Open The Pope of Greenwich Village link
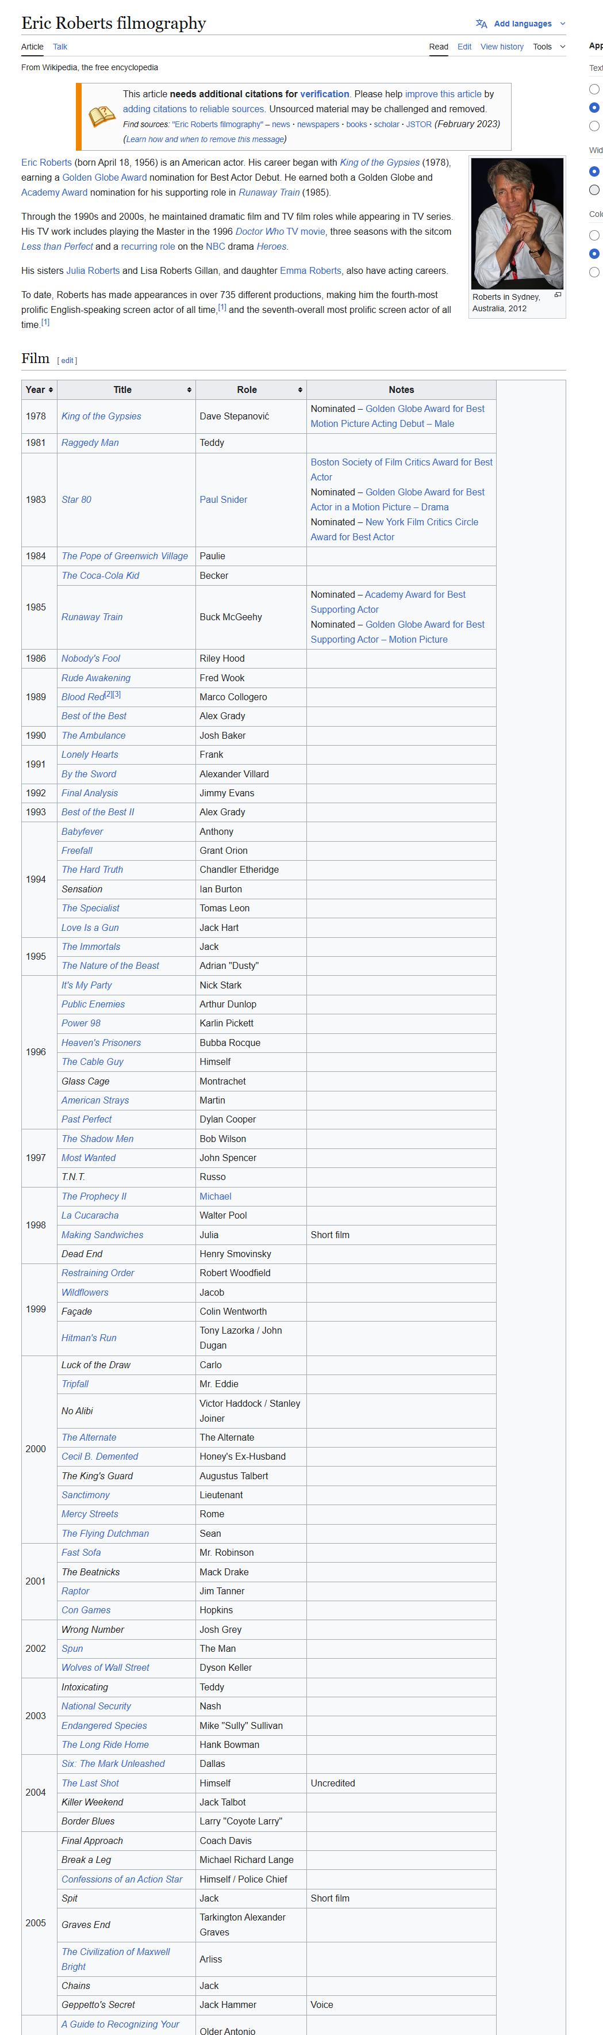Image resolution: width=603 pixels, height=2035 pixels. coord(125,556)
